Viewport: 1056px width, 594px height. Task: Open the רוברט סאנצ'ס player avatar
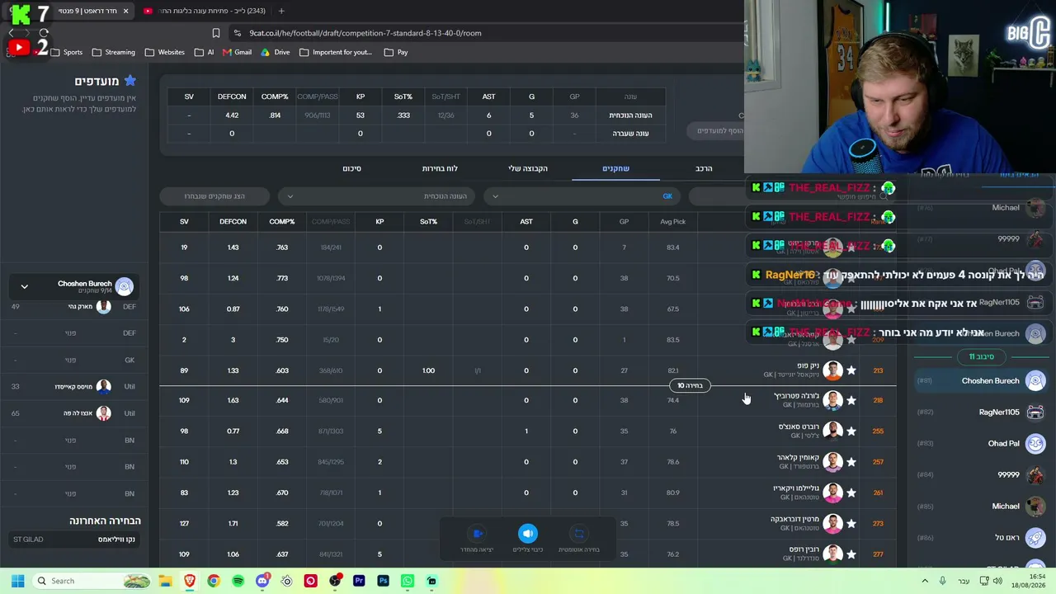[x=832, y=431]
